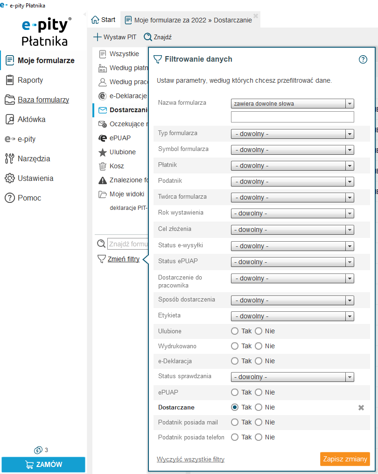The image size is (378, 474).
Task: Click the Zapisz zmiany button
Action: pyautogui.click(x=345, y=459)
